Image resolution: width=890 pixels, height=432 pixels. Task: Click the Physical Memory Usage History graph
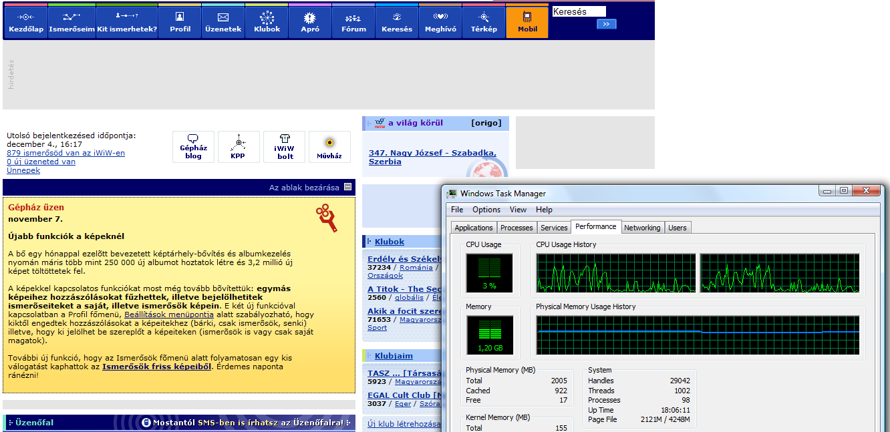[x=698, y=335]
